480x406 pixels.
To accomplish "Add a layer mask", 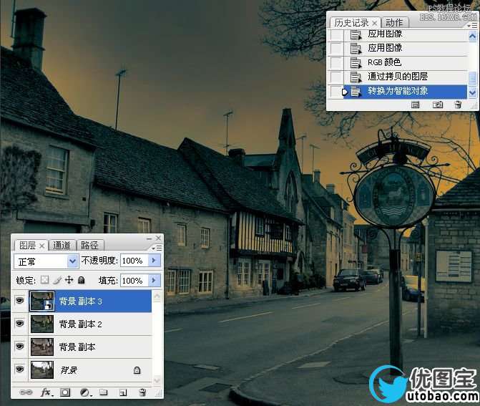I will pos(65,392).
